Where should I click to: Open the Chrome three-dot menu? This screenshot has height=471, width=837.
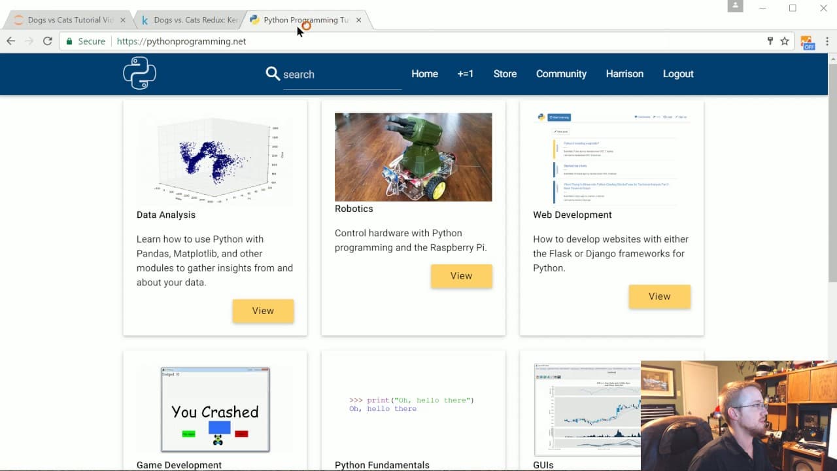tap(827, 41)
